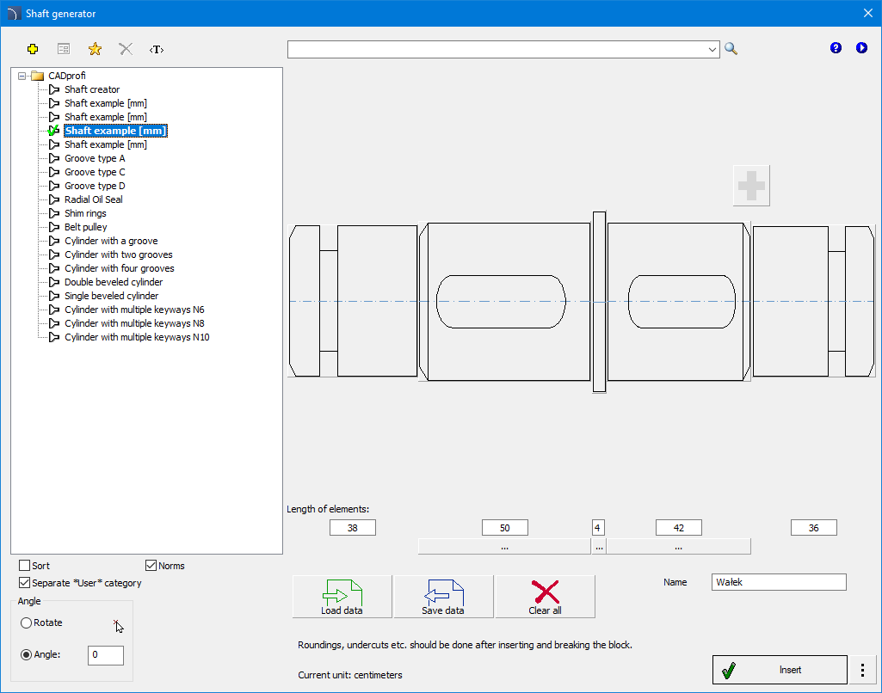Click the delete X icon in toolbar
882x693 pixels.
coord(126,49)
